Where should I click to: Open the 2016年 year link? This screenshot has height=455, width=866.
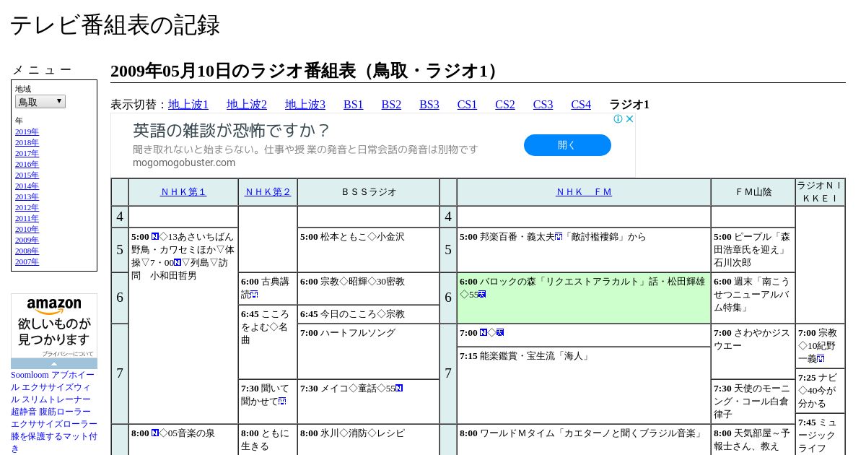click(x=27, y=164)
